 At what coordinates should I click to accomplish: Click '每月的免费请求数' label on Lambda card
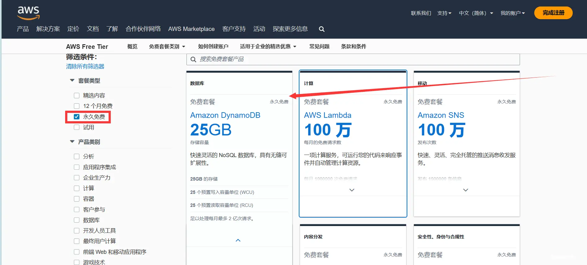point(323,143)
